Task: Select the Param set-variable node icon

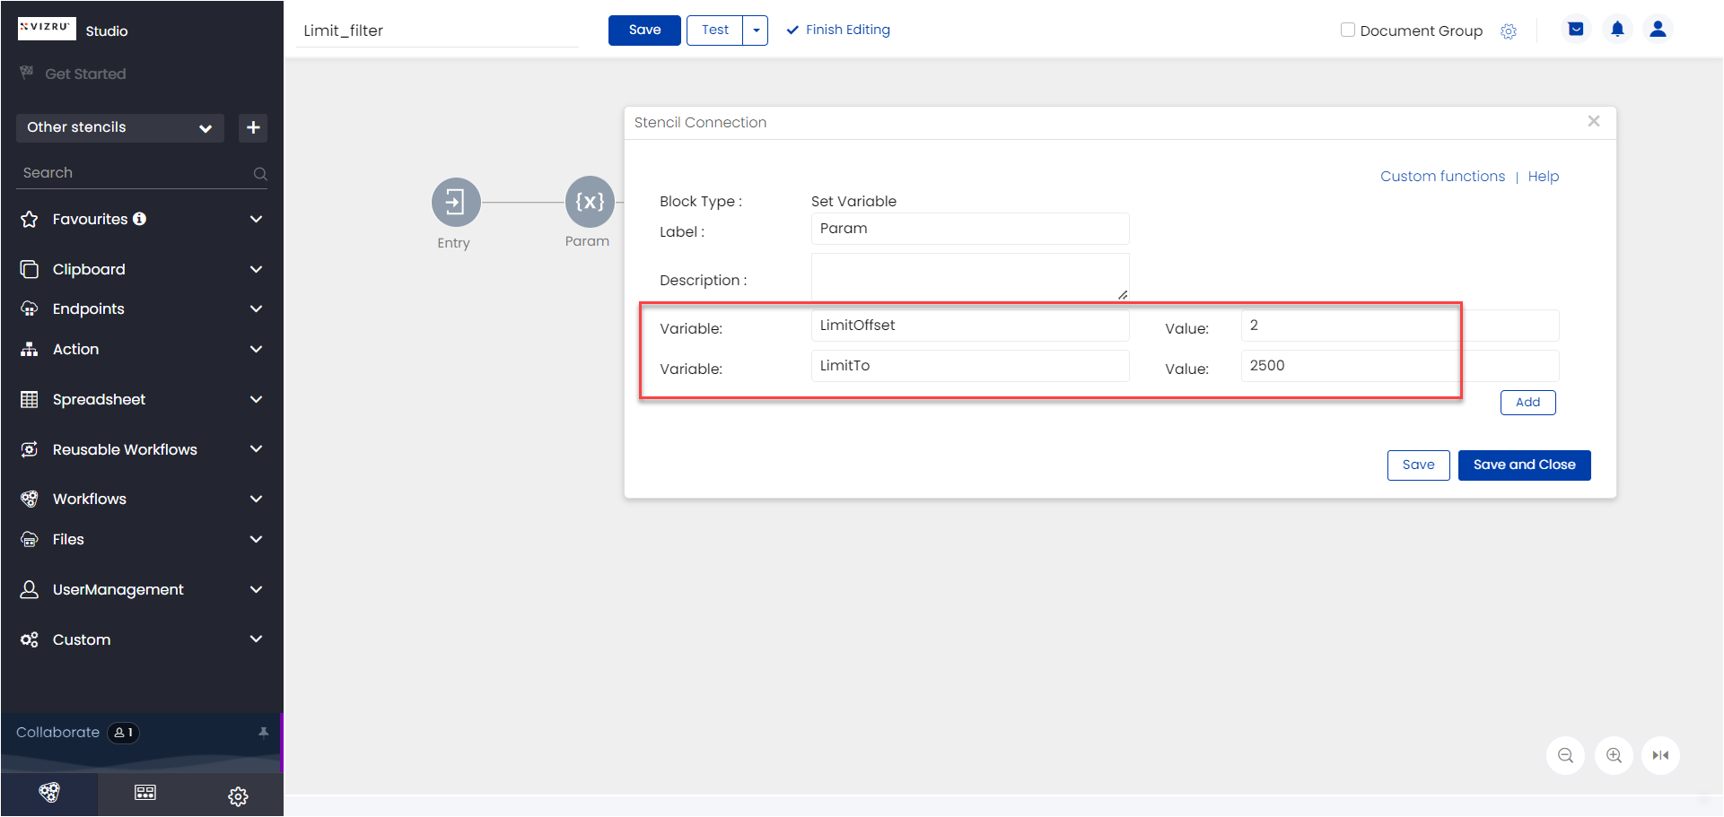Action: (590, 202)
